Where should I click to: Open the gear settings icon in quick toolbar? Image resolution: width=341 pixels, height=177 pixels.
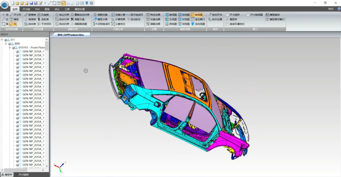[x=92, y=3]
